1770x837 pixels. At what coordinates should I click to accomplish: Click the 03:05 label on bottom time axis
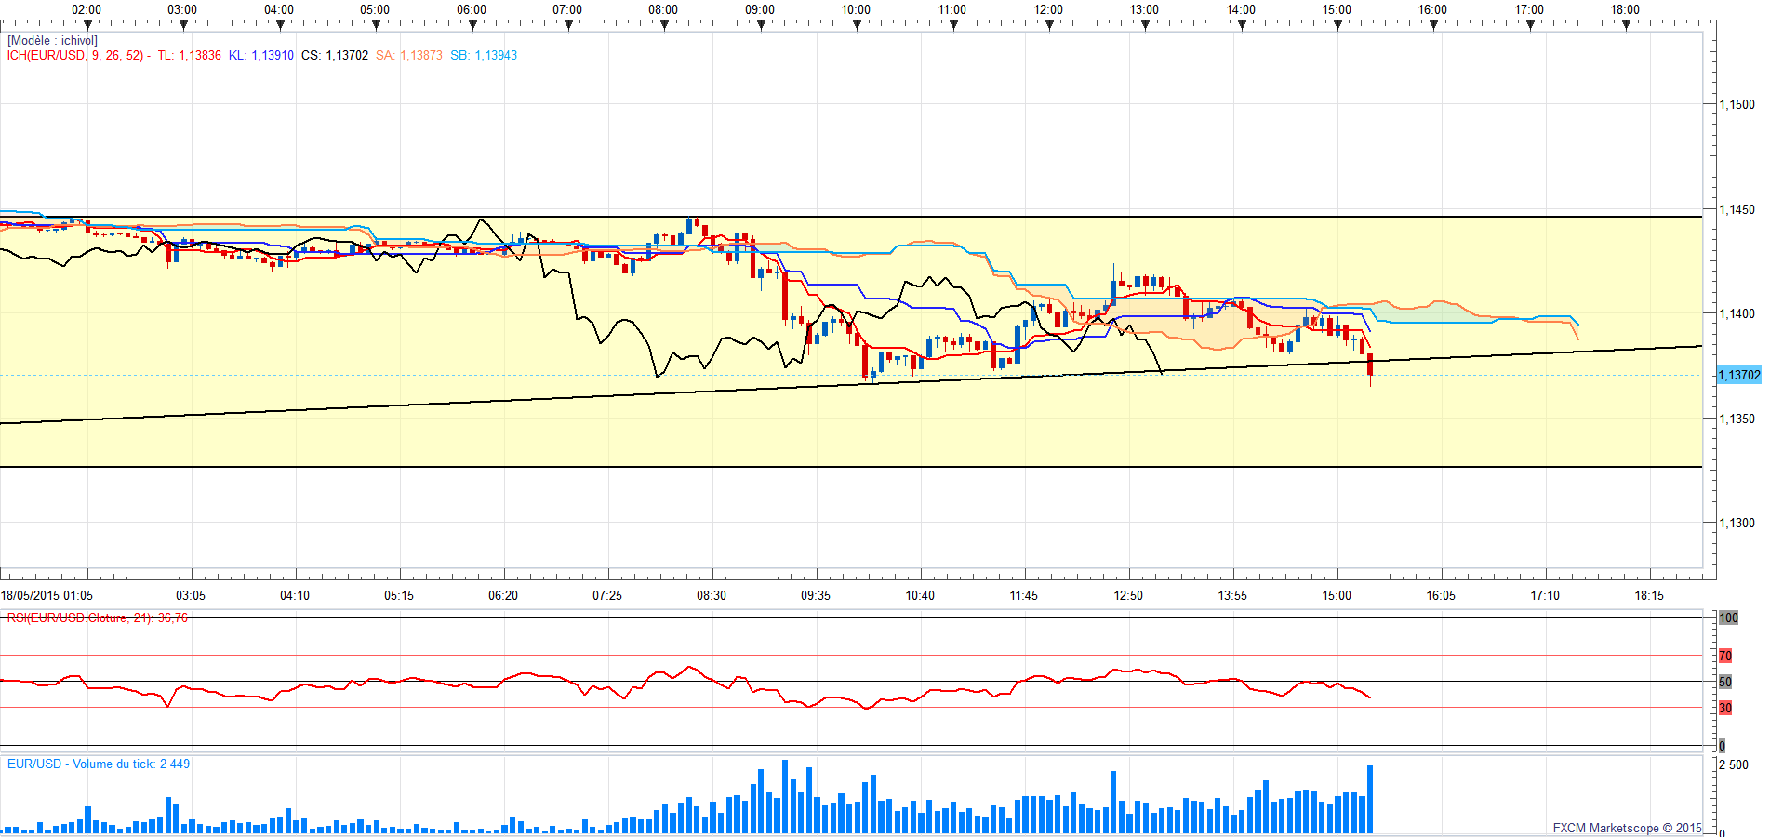(x=191, y=596)
